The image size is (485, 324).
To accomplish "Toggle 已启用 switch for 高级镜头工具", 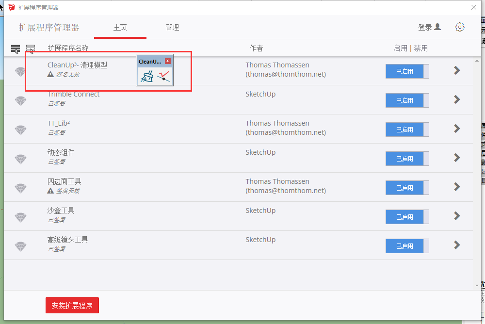I will [x=407, y=246].
